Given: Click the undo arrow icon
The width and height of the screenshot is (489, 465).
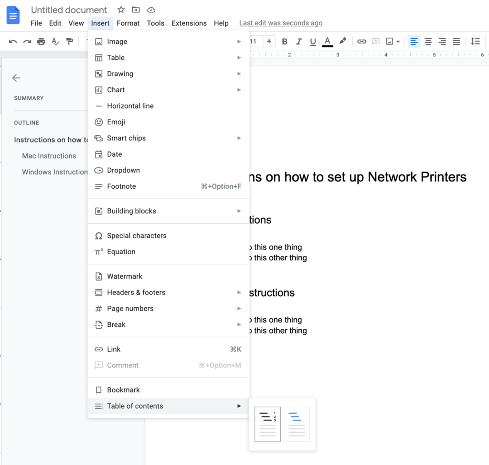Looking at the screenshot, I should click(13, 42).
